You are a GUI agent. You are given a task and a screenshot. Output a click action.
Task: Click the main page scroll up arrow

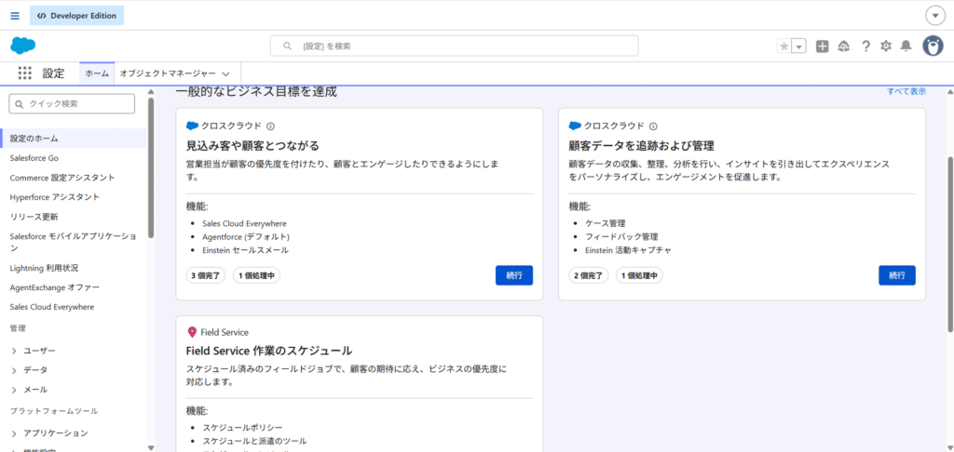click(949, 90)
